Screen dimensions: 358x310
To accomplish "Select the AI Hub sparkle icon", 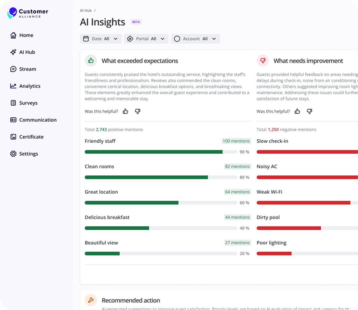I will (13, 52).
